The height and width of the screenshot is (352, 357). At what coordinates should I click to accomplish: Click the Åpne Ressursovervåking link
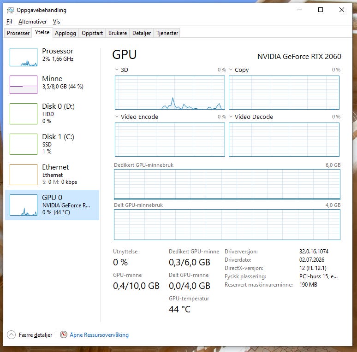[x=99, y=334]
